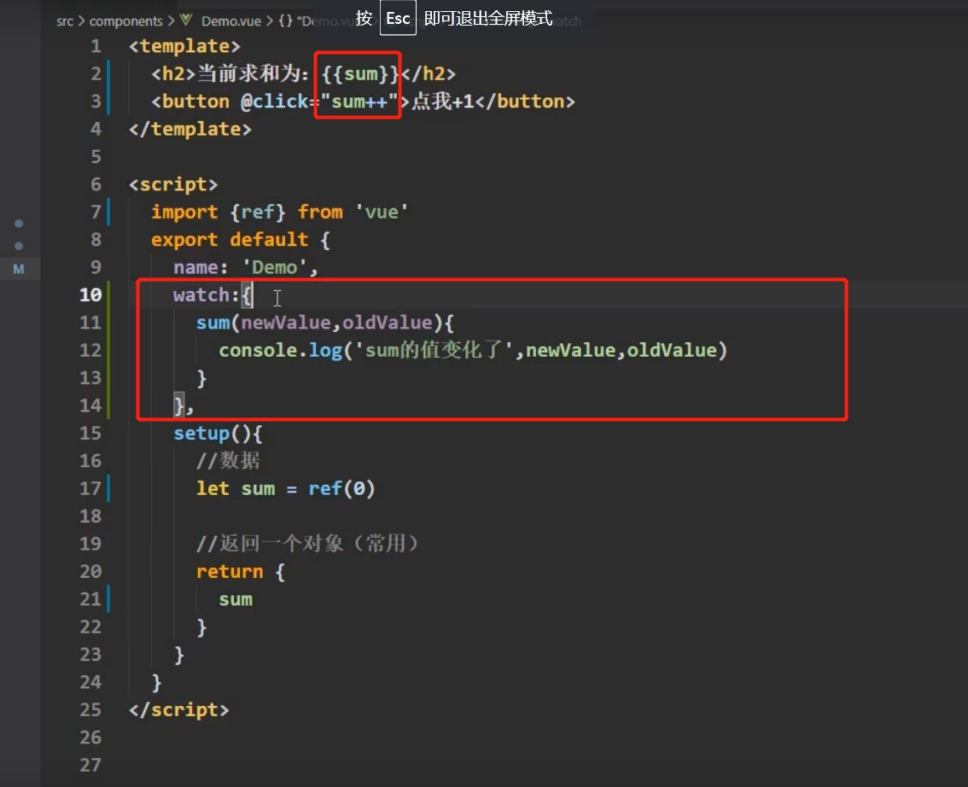968x787 pixels.
Task: Click the 'Demo' name string on line 9
Action: (275, 267)
